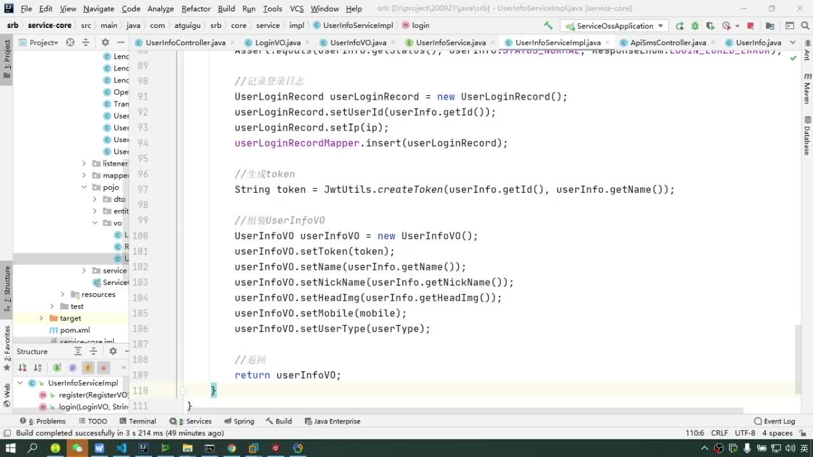
Task: Show hidden editor tabs dropdown
Action: (x=793, y=43)
